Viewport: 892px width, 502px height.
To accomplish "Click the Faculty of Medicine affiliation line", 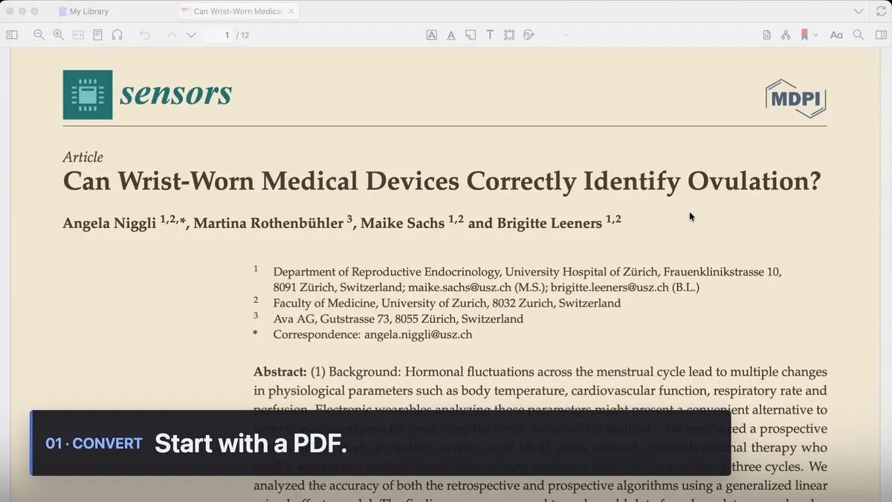I will (447, 303).
